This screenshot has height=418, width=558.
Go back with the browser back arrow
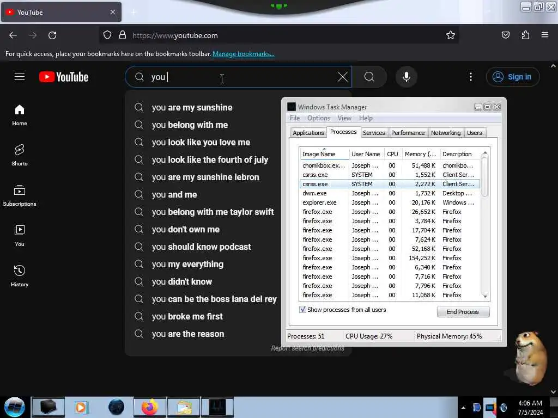click(13, 35)
